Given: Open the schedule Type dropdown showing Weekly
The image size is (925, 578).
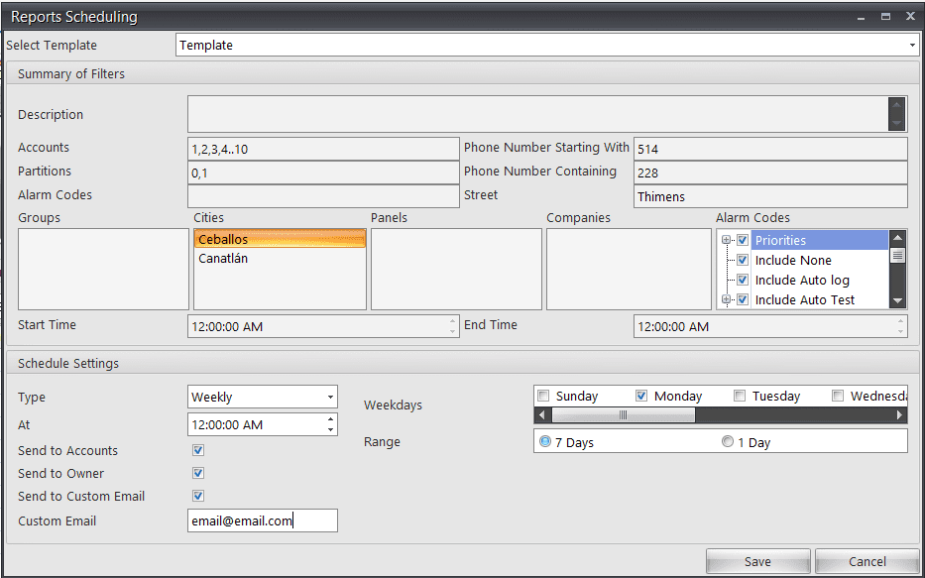Looking at the screenshot, I should click(328, 397).
